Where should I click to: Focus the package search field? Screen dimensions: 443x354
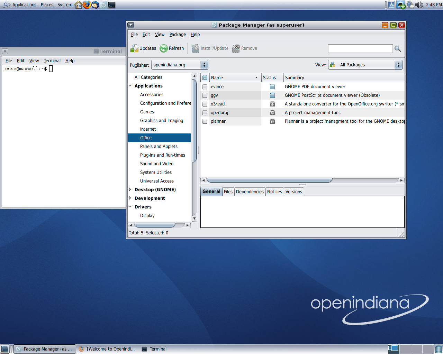coord(360,49)
